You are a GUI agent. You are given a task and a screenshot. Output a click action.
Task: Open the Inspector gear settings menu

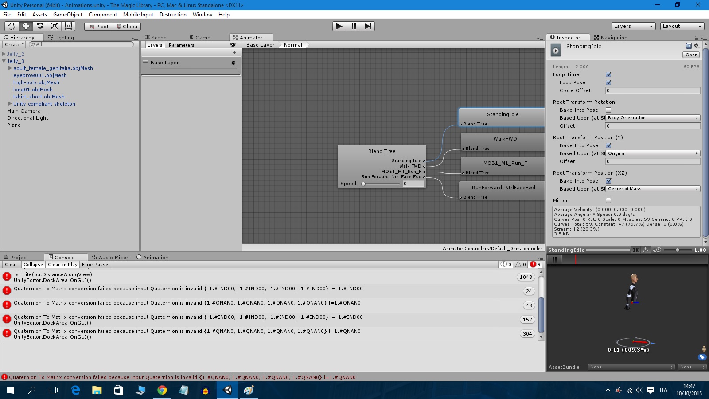pyautogui.click(x=697, y=46)
